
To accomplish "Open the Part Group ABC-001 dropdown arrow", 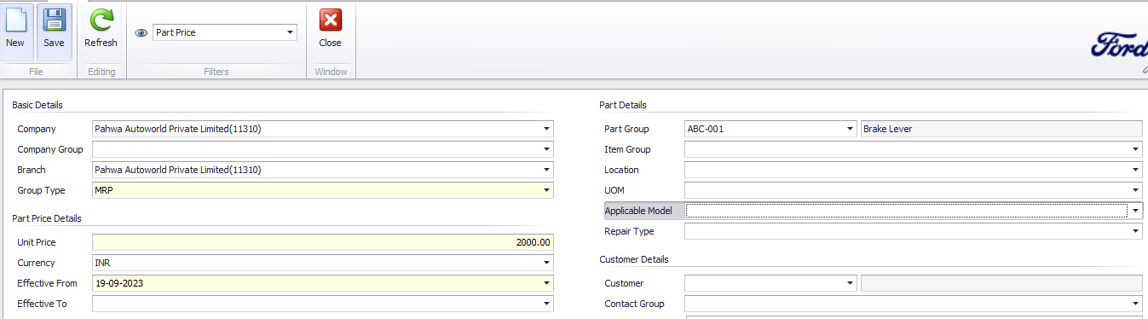I will click(x=850, y=129).
